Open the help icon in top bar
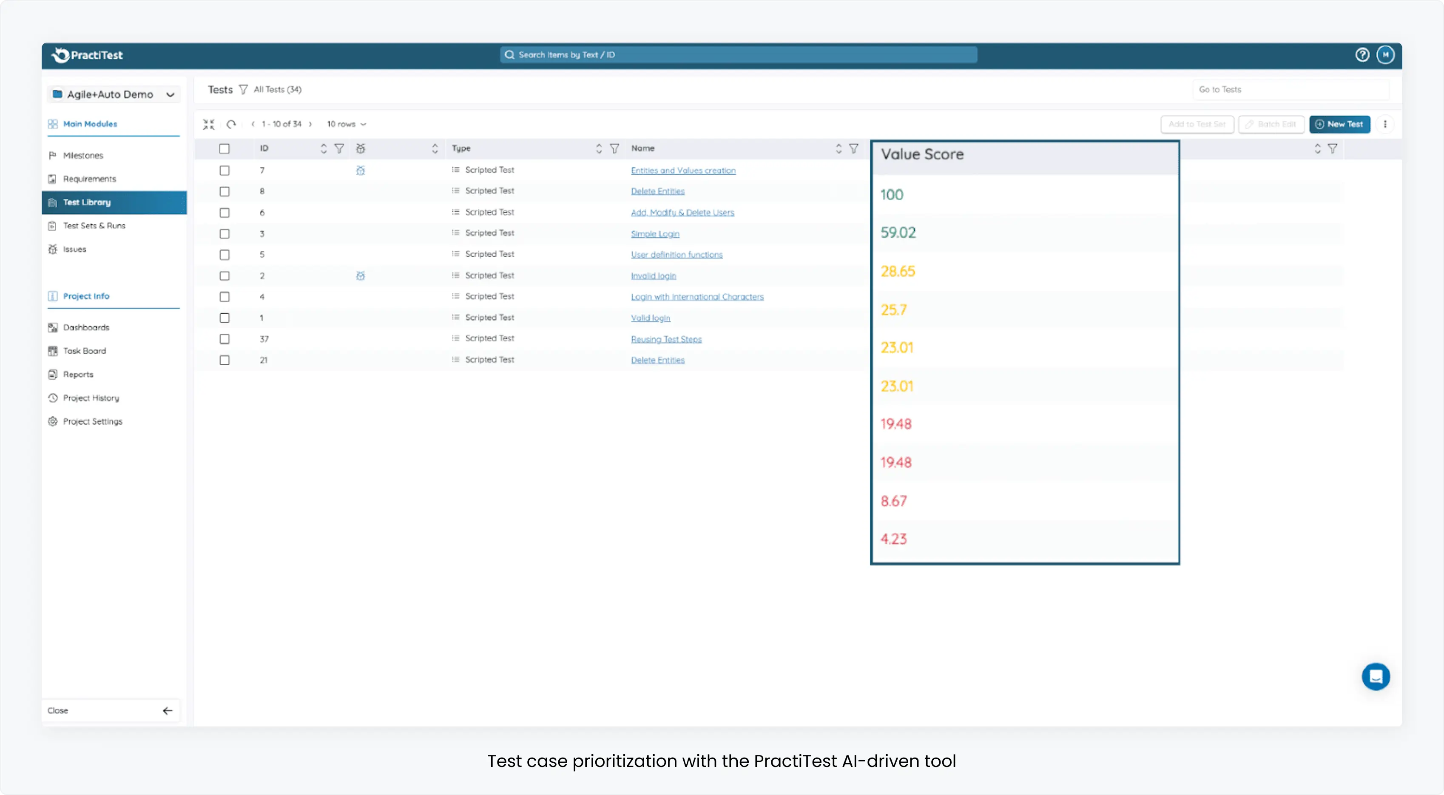Viewport: 1444px width, 795px height. point(1362,54)
